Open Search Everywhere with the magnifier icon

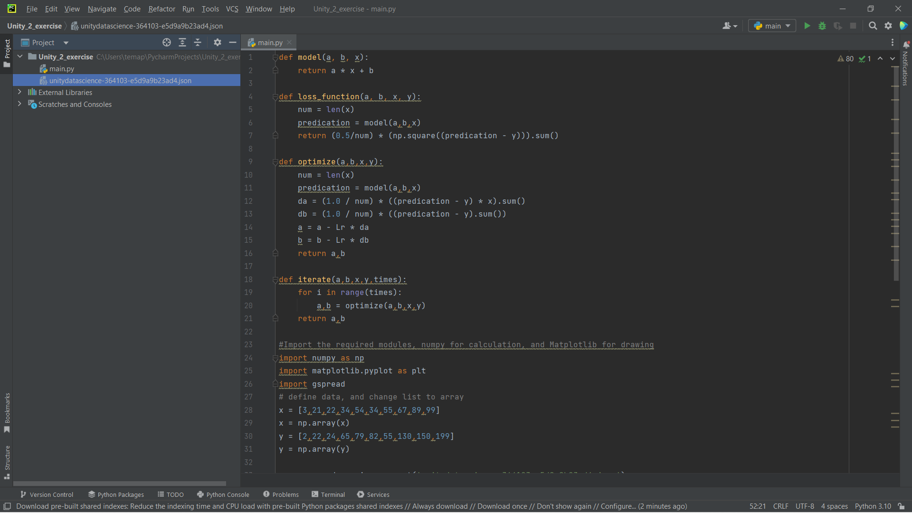(873, 26)
